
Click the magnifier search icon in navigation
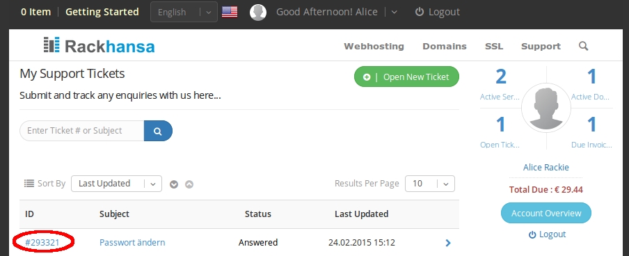pyautogui.click(x=583, y=46)
